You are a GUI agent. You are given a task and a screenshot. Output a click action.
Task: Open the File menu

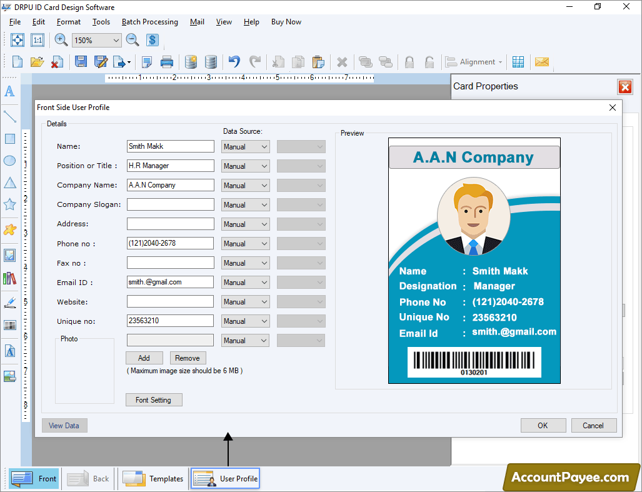pyautogui.click(x=15, y=22)
